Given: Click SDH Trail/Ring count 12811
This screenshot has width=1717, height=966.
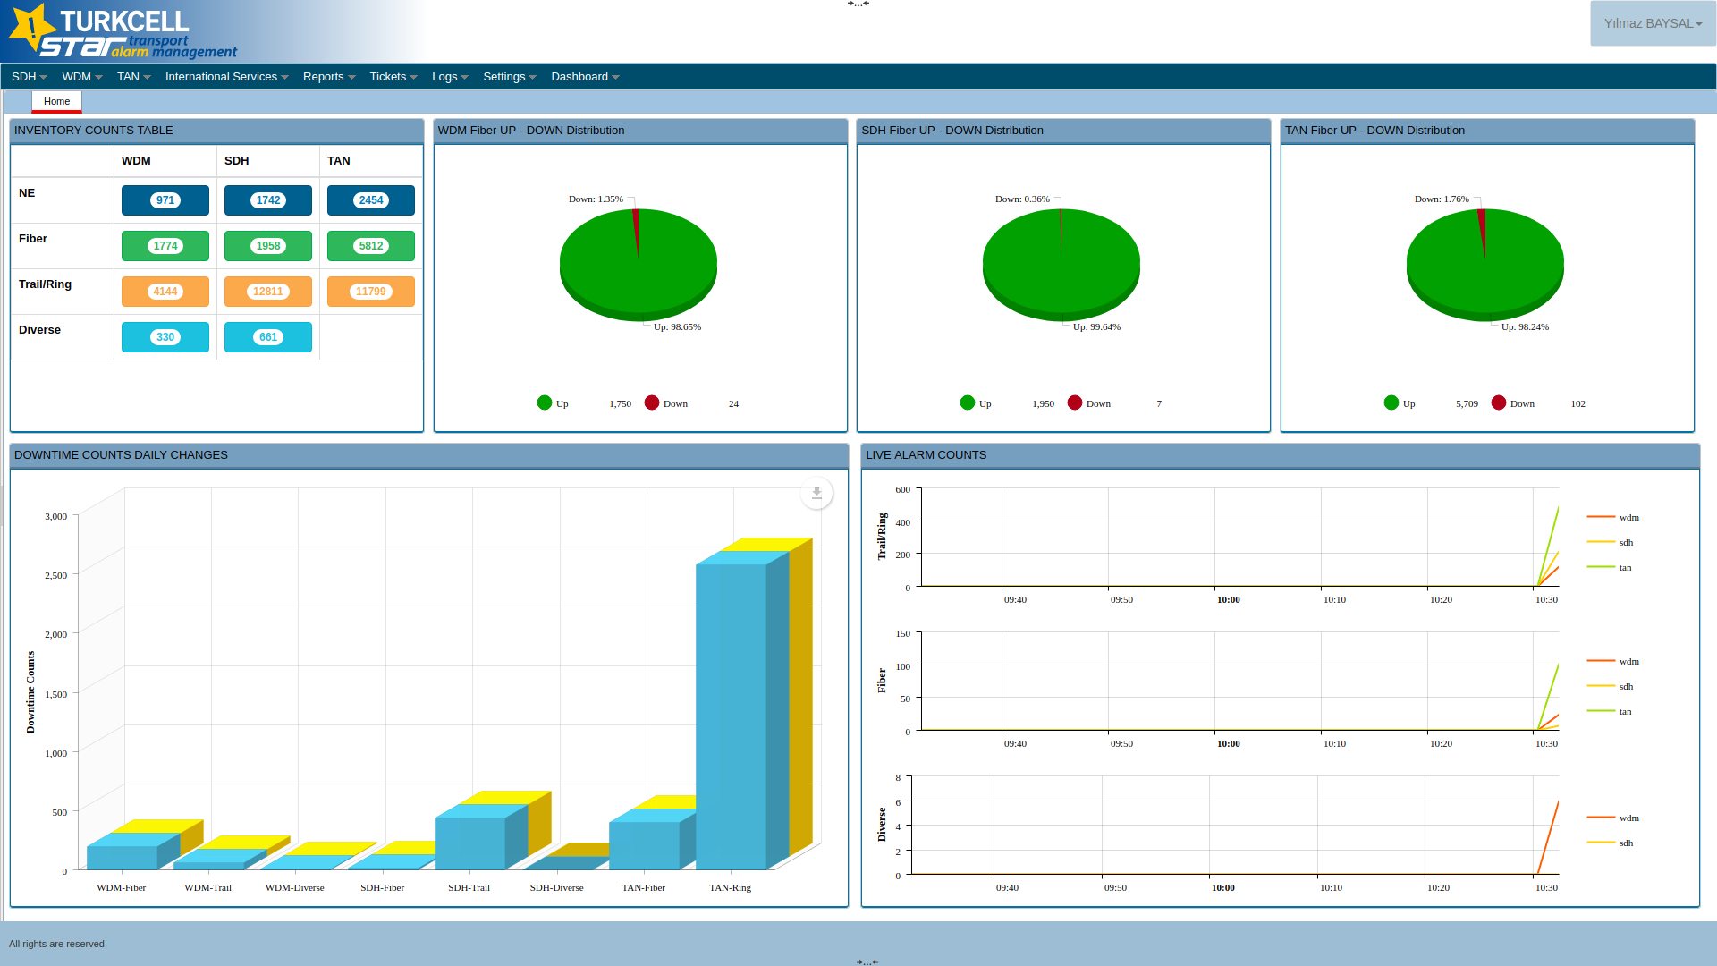Looking at the screenshot, I should coord(267,292).
